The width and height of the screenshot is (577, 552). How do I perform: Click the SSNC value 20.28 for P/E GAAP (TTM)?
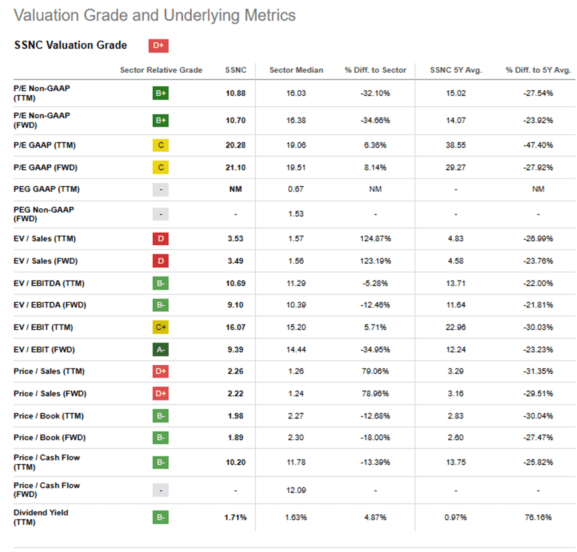(x=235, y=146)
